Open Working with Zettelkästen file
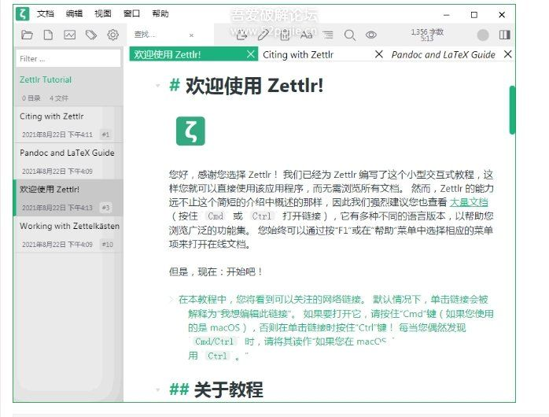 [68, 234]
